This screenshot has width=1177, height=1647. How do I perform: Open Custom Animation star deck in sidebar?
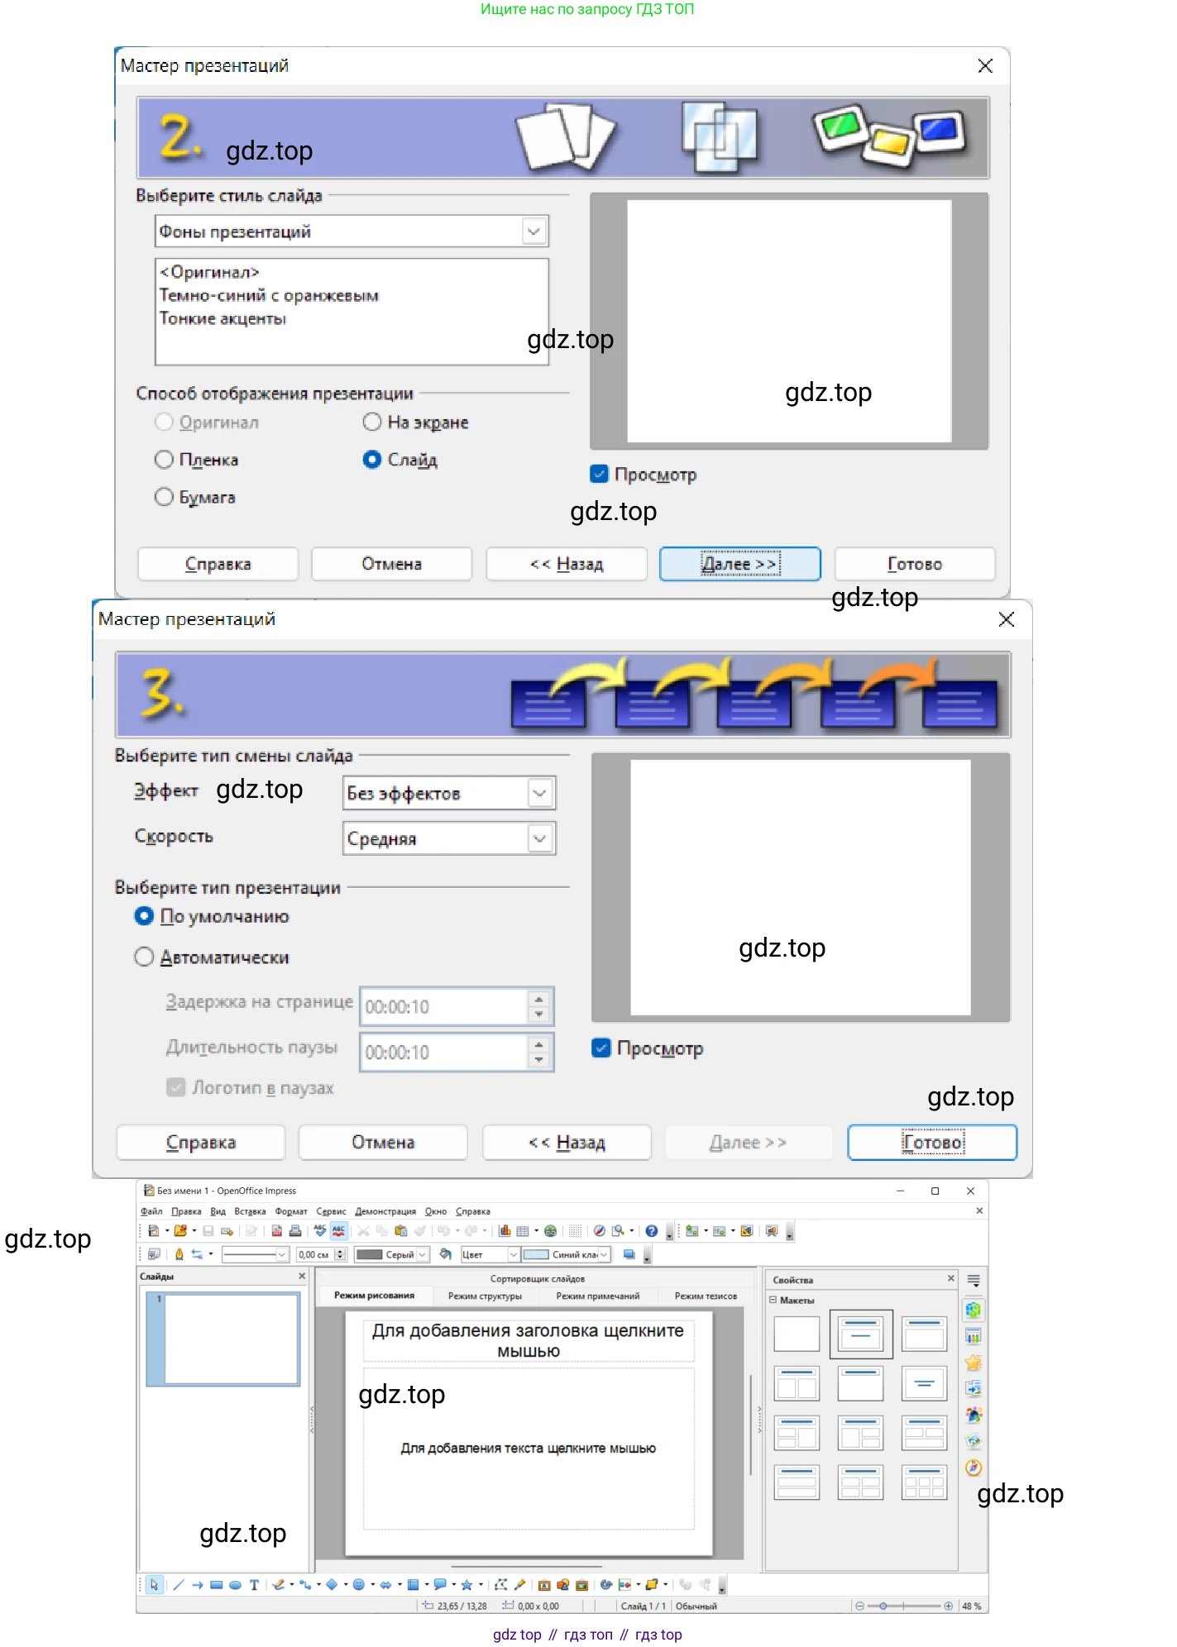974,1363
